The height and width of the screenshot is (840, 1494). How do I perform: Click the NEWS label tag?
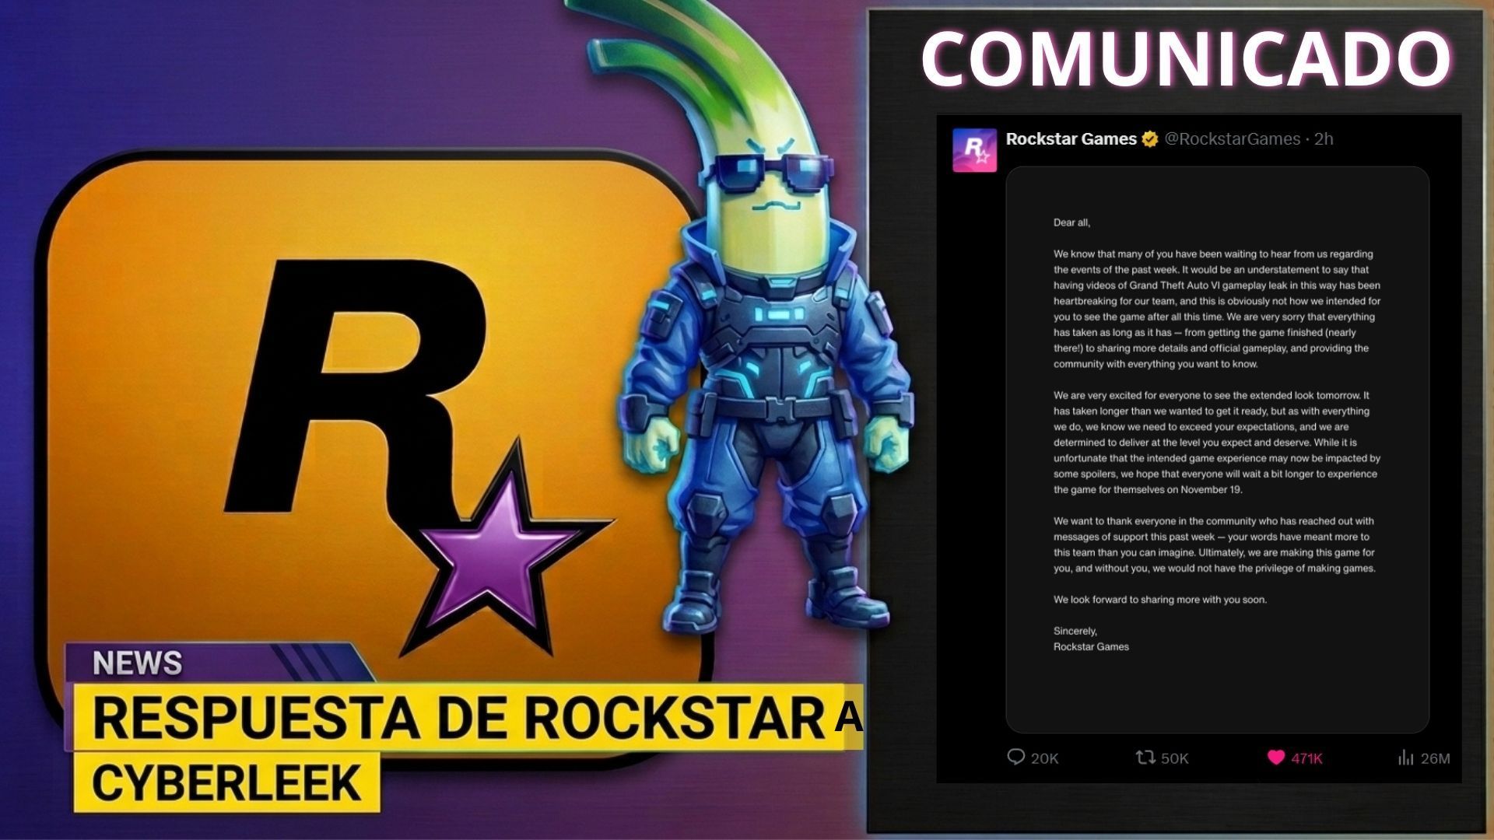pyautogui.click(x=137, y=663)
